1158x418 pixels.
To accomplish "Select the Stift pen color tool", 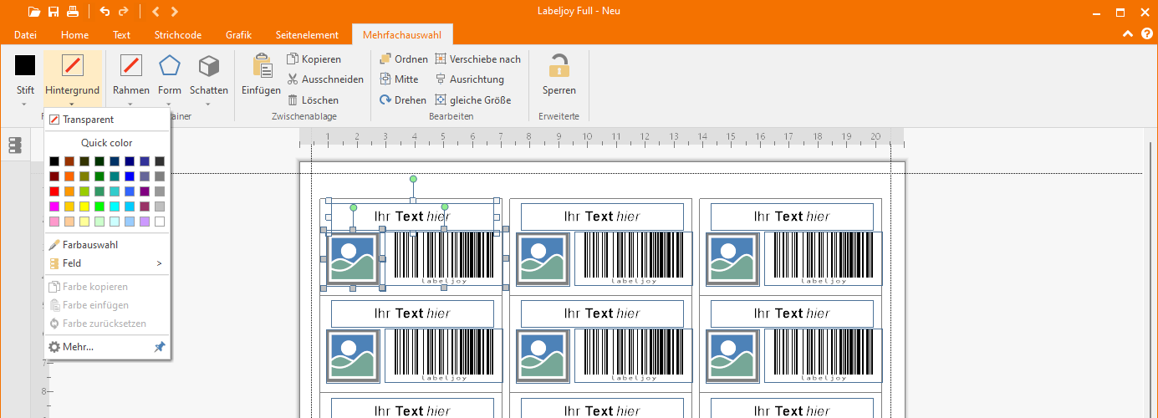I will 25,65.
